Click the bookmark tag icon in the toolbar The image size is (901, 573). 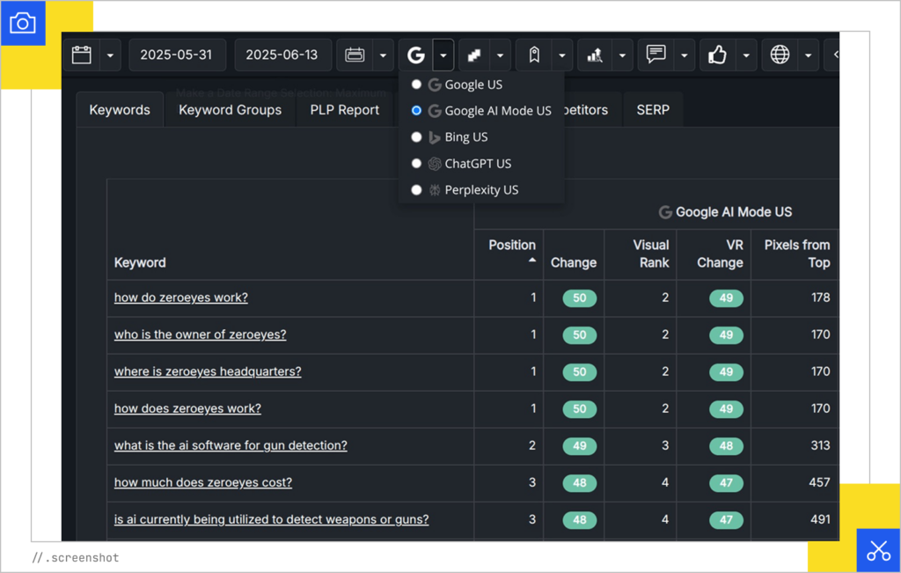point(533,55)
